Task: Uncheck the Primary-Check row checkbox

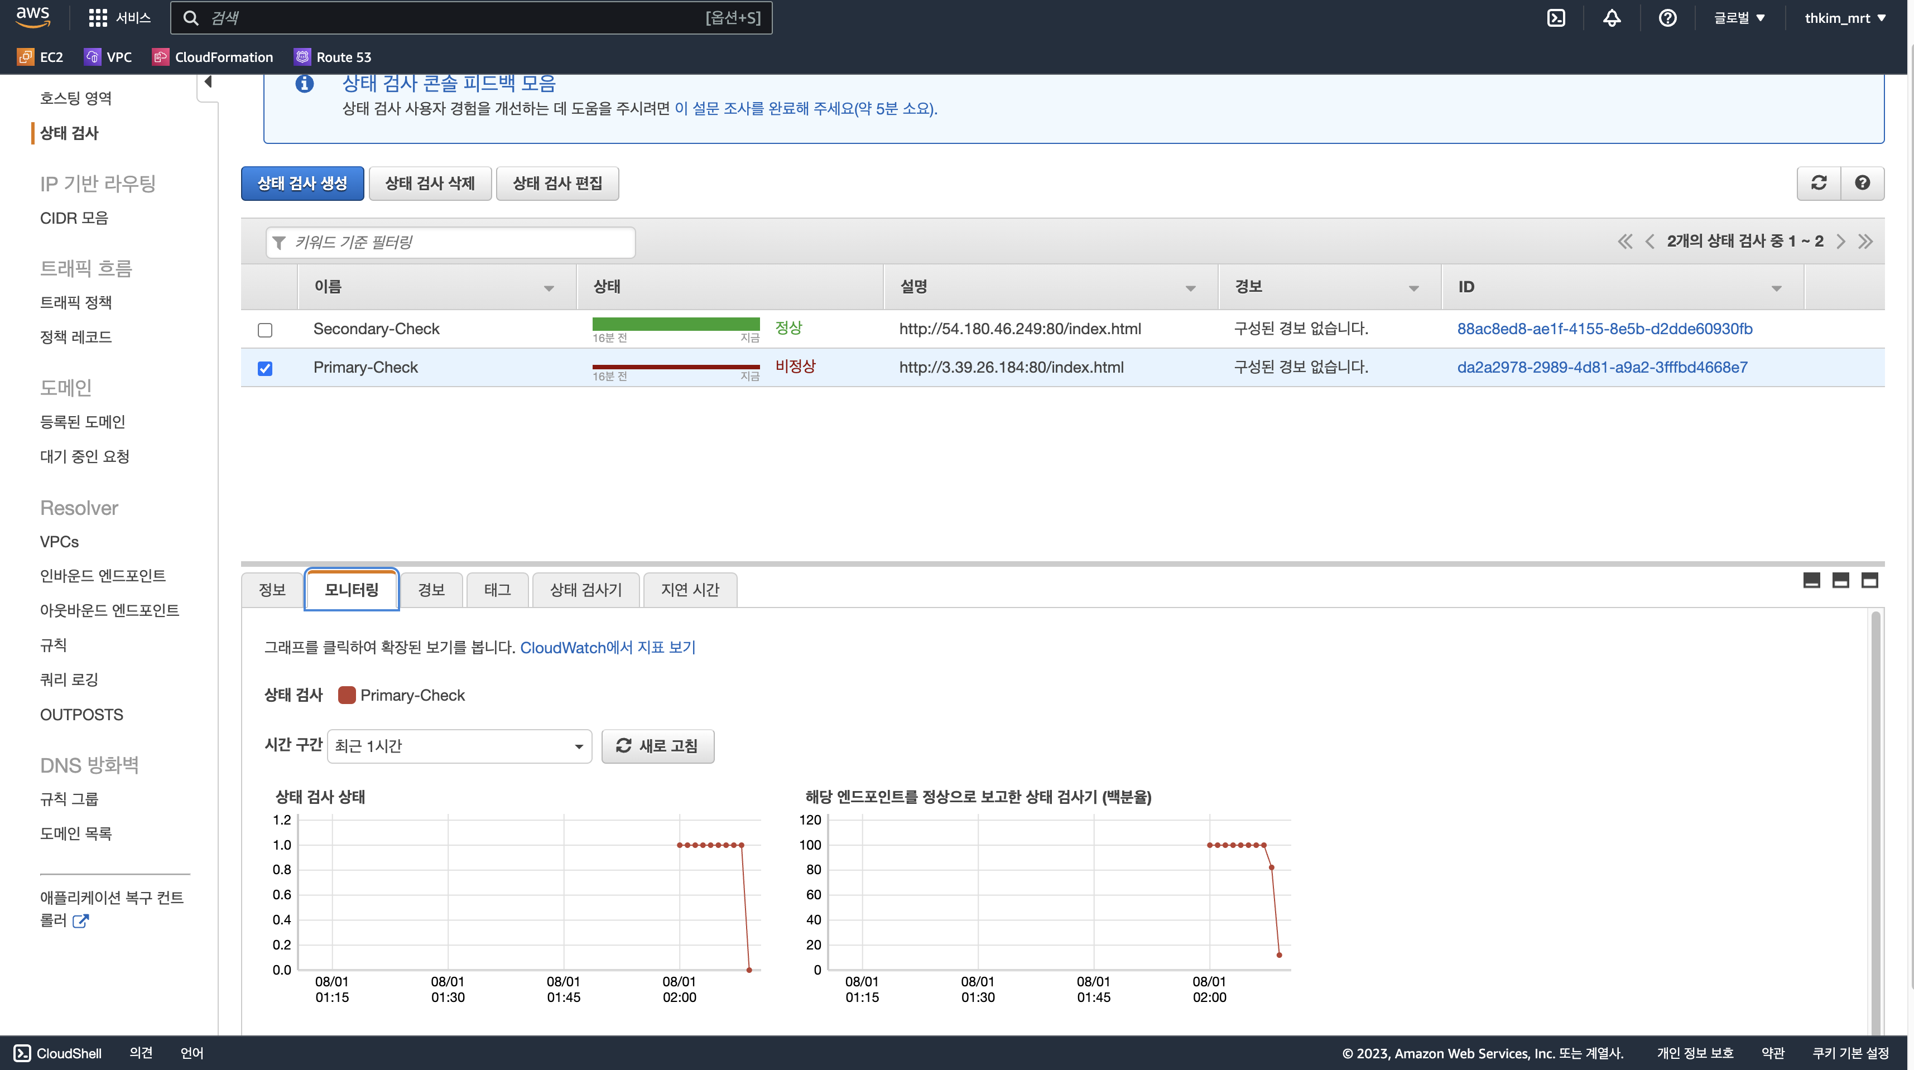Action: pyautogui.click(x=265, y=368)
